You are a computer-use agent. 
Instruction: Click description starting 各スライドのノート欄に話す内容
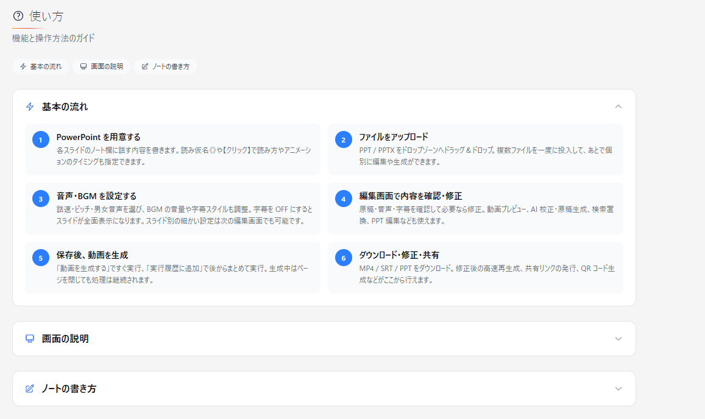[183, 156]
